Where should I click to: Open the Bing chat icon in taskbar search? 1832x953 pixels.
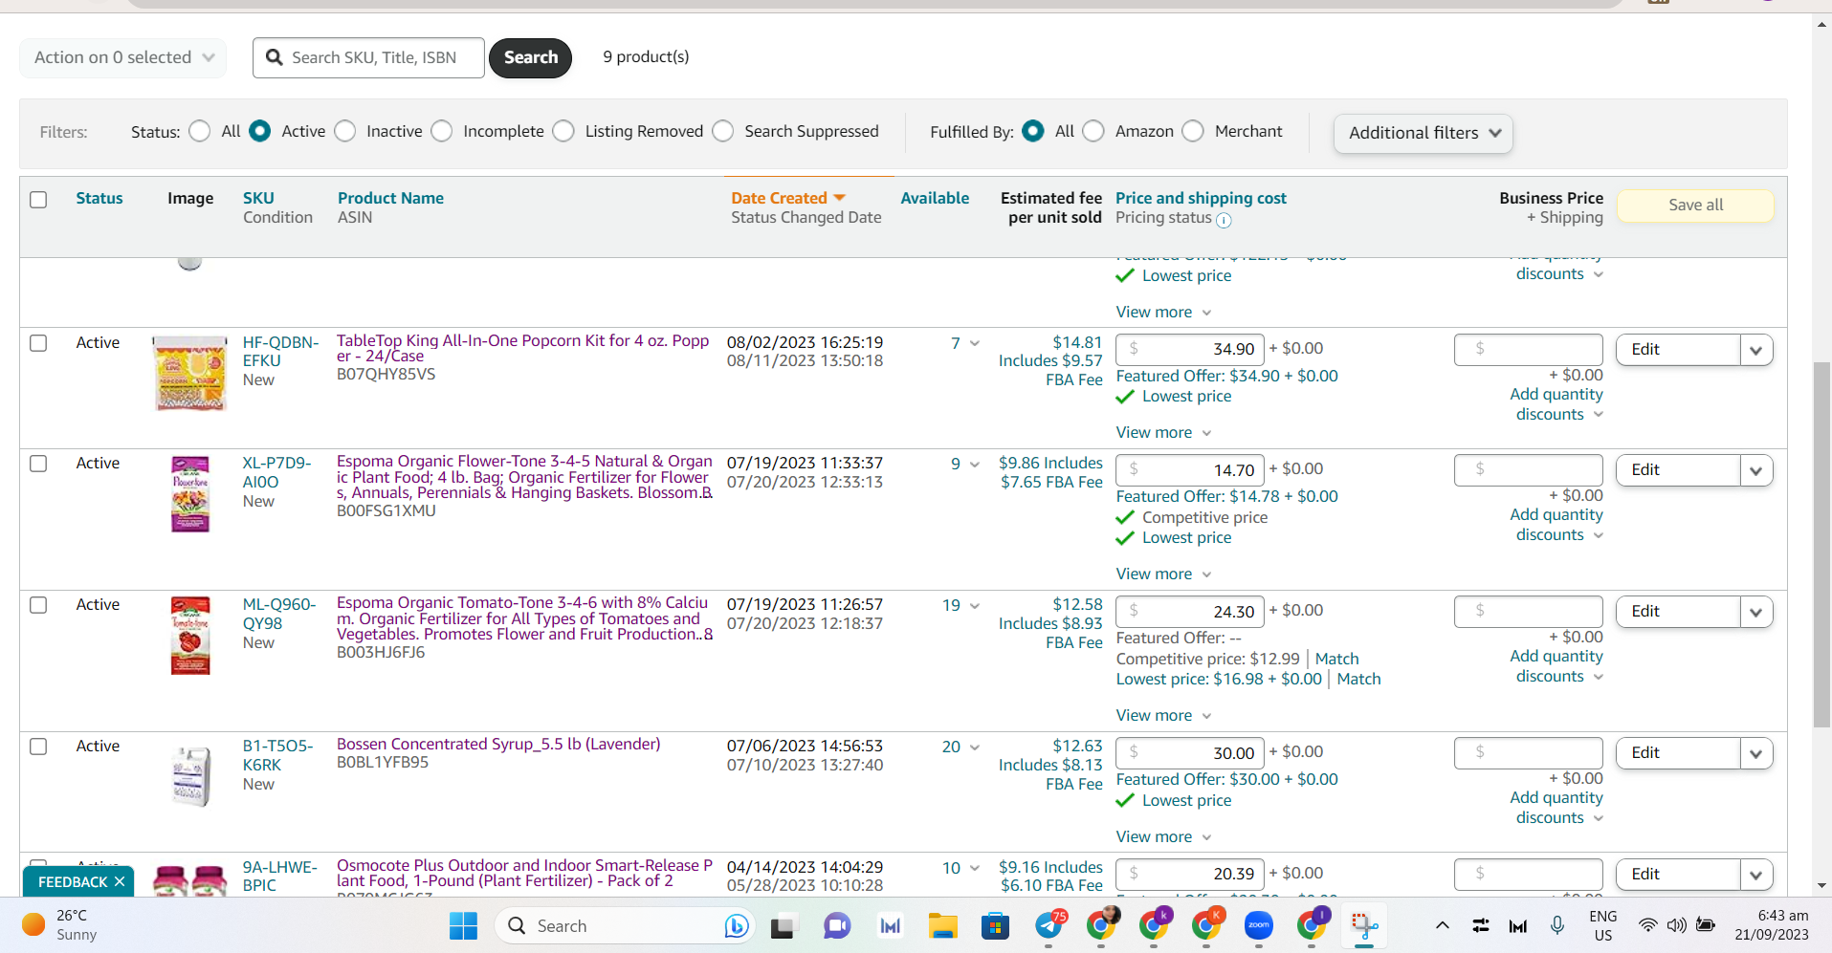pyautogui.click(x=736, y=925)
